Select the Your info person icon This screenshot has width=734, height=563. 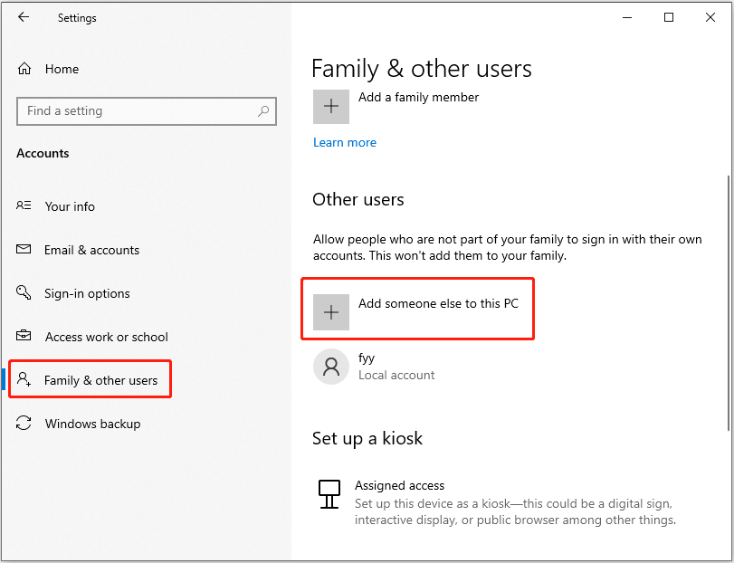[x=24, y=206]
